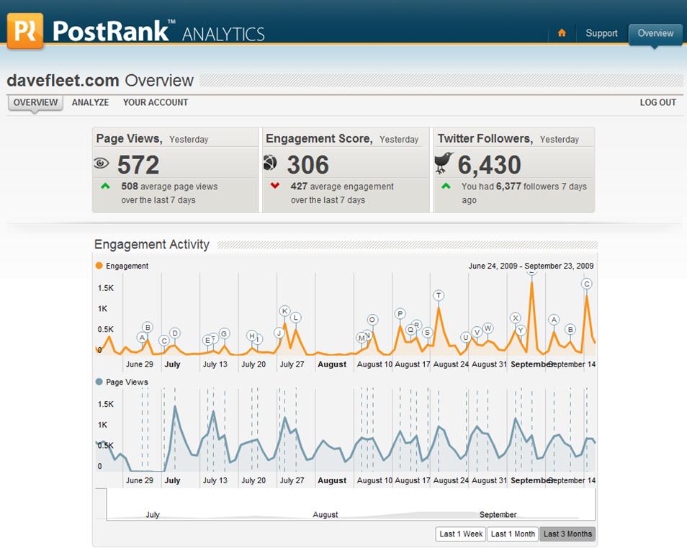687x548 pixels.
Task: Click the eye icon beside Page Views 572
Action: [102, 163]
